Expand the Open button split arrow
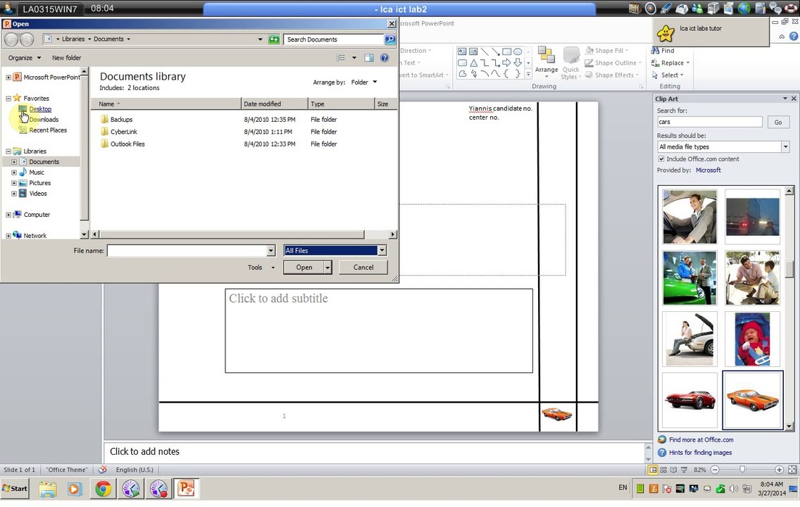Image resolution: width=800 pixels, height=507 pixels. (x=327, y=268)
